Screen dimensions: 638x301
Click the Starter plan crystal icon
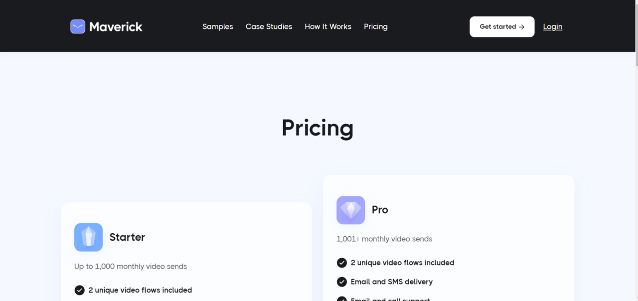tap(88, 237)
